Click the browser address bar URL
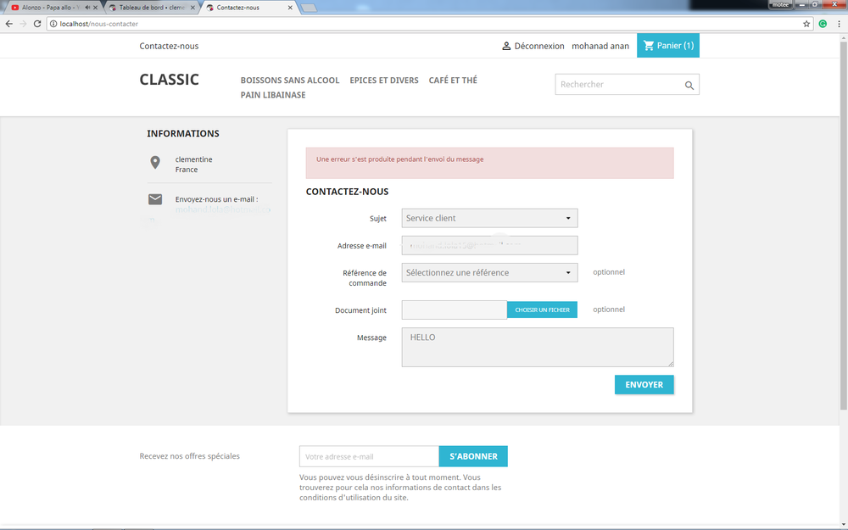The height and width of the screenshot is (530, 848). point(99,24)
